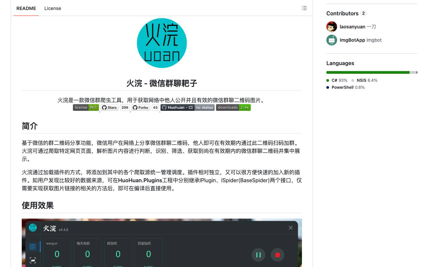Open the Huohuan - CI status badge
Viewport: 428px width, 267px height.
click(188, 107)
